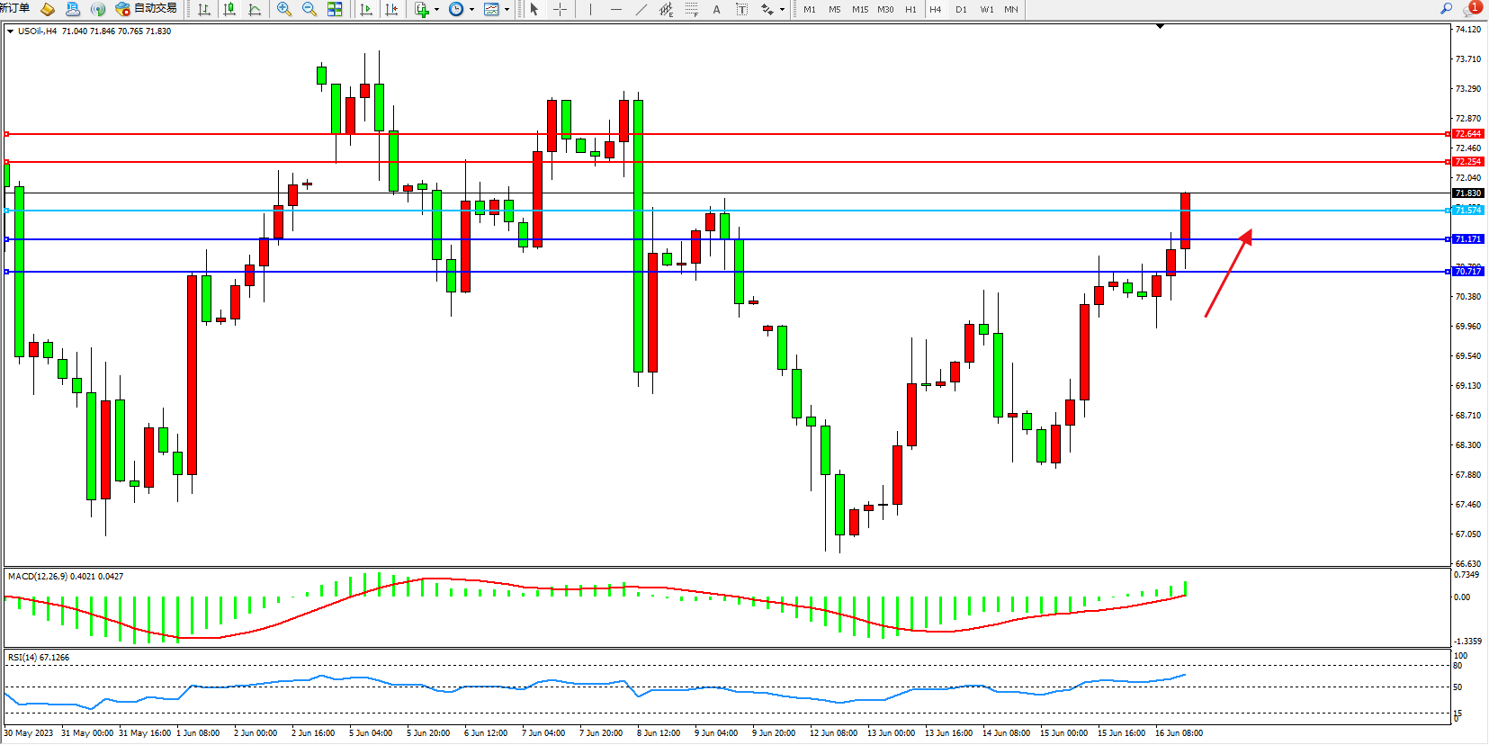This screenshot has height=745, width=1489.
Task: Select the D1 timeframe
Action: pos(961,9)
